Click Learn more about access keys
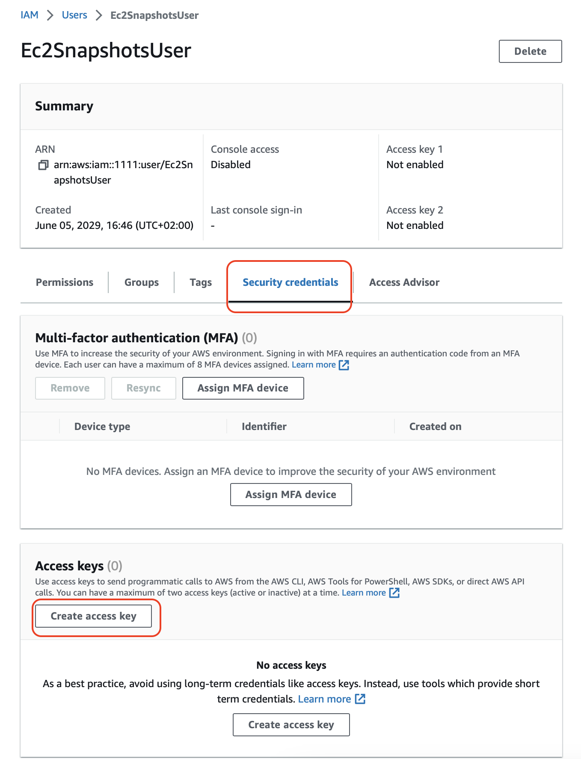 [363, 593]
